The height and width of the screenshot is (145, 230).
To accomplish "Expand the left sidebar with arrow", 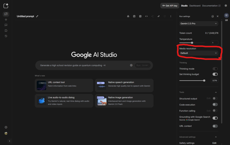I will (x=9, y=141).
